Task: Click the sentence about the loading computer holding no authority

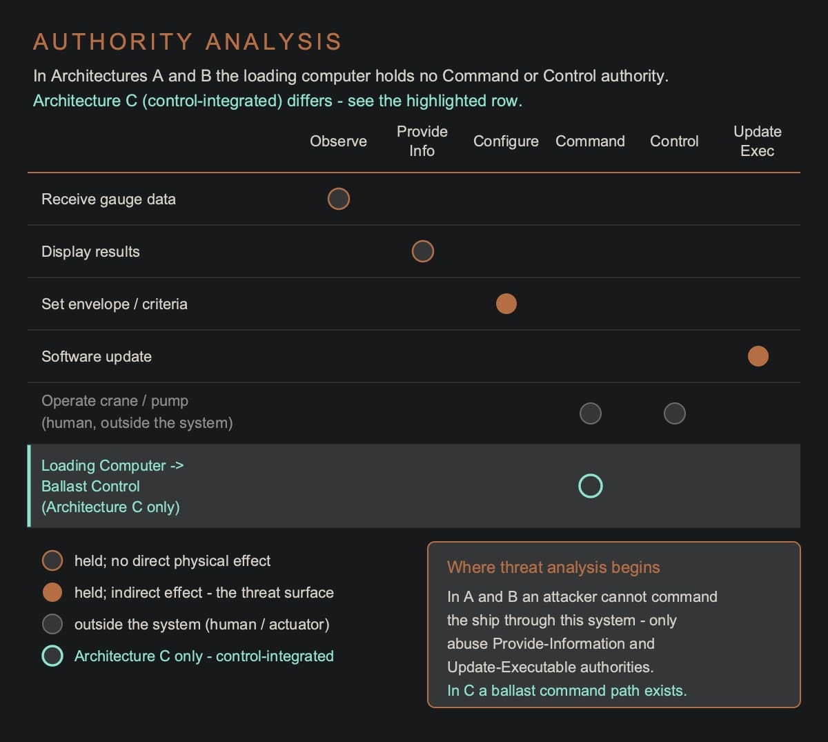Action: [x=351, y=76]
